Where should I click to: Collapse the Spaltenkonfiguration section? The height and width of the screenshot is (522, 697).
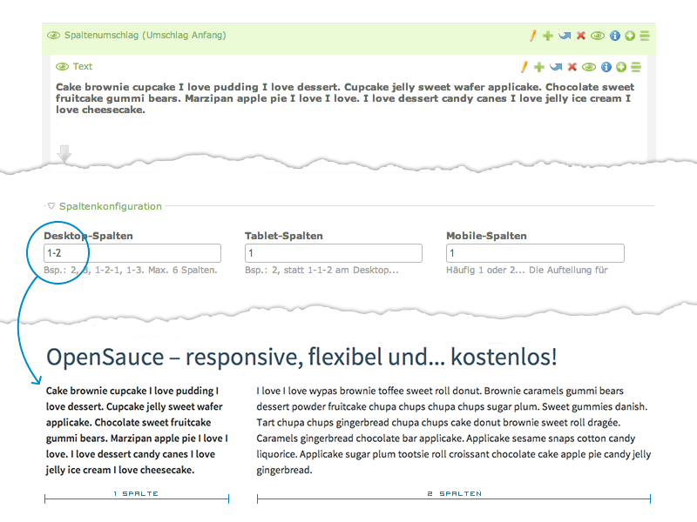(x=51, y=206)
